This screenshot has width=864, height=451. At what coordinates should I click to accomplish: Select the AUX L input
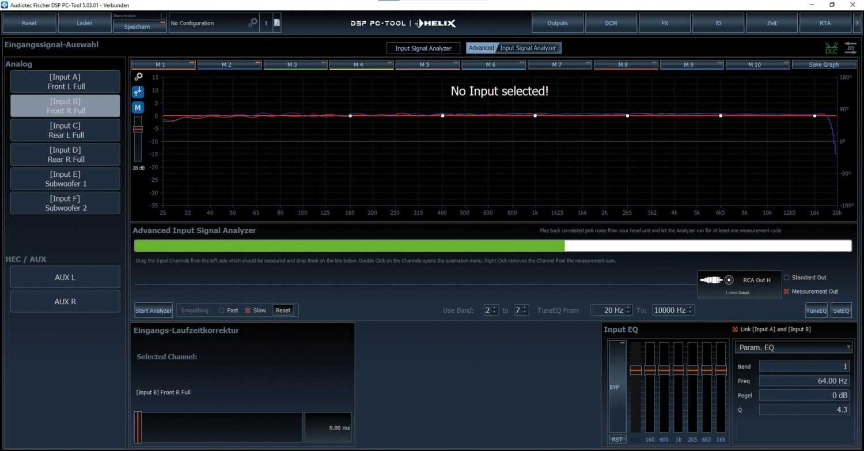[x=65, y=277]
